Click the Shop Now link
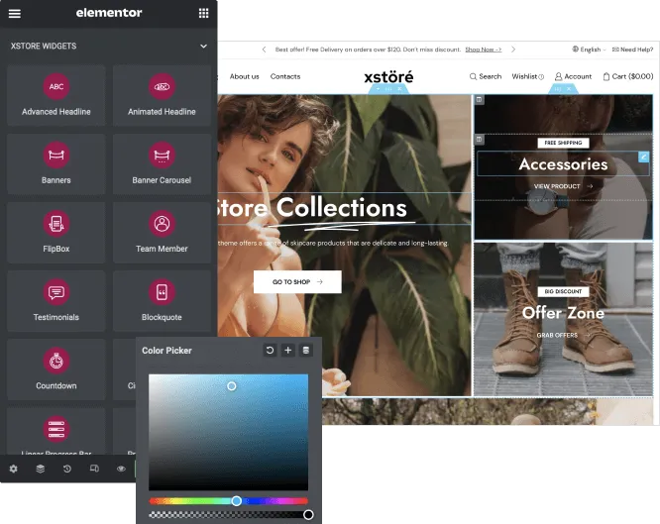 (x=483, y=49)
